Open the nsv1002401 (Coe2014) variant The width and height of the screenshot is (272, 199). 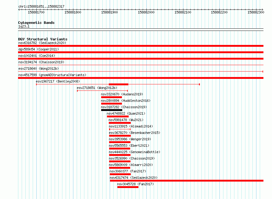pos(37,56)
